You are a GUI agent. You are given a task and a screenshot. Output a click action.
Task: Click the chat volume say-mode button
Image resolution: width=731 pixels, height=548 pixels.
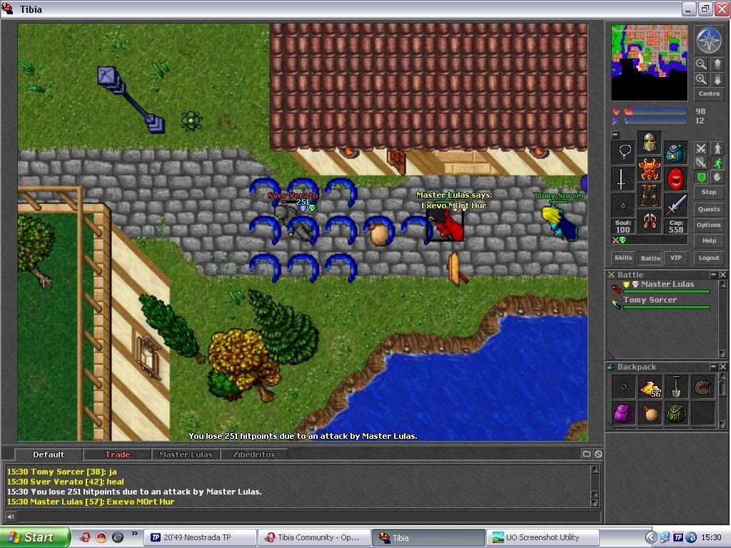[x=10, y=516]
